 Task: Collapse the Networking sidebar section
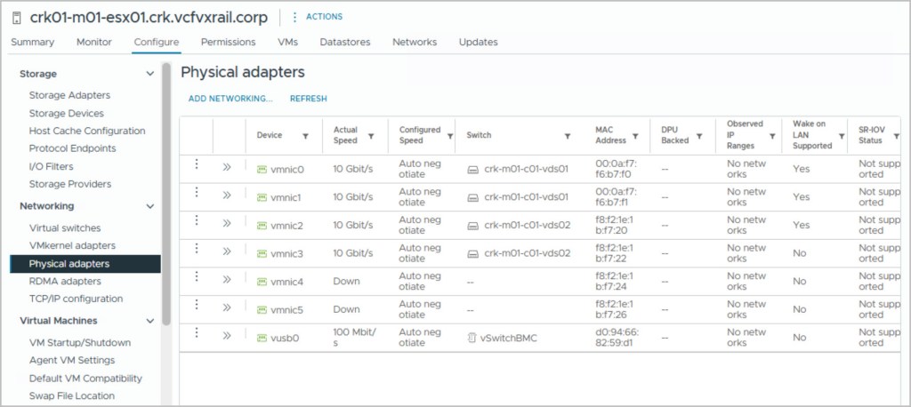pos(149,206)
